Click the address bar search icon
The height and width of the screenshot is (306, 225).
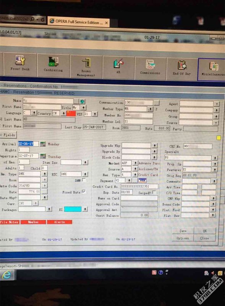(32, 19)
